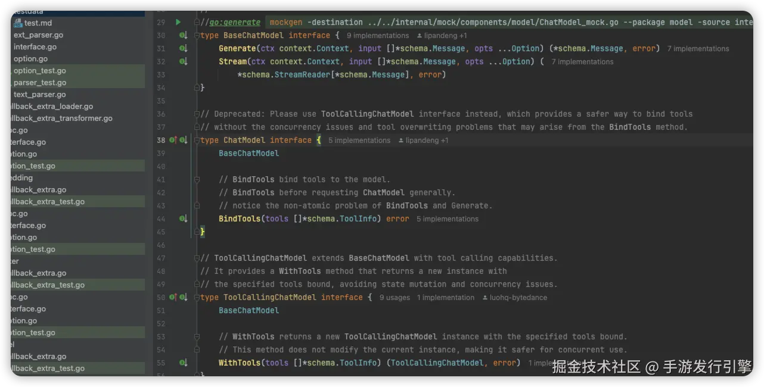Click Generate method name on line 31

coord(237,49)
